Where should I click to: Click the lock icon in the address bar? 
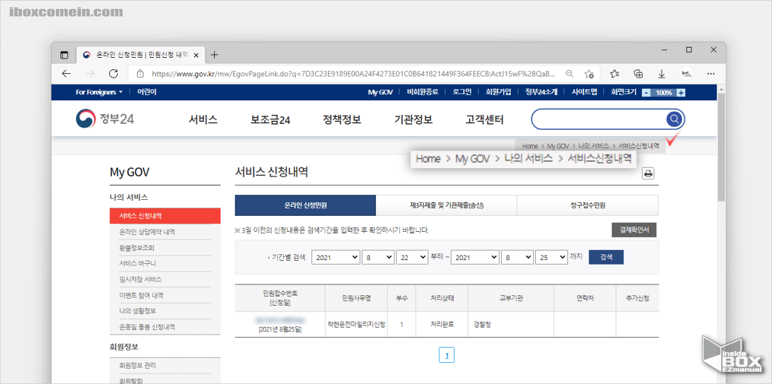point(140,74)
